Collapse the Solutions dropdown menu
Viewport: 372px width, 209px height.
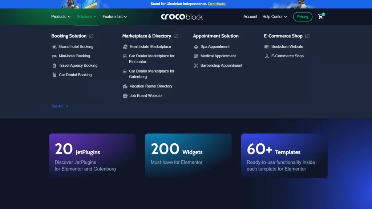pyautogui.click(x=86, y=17)
